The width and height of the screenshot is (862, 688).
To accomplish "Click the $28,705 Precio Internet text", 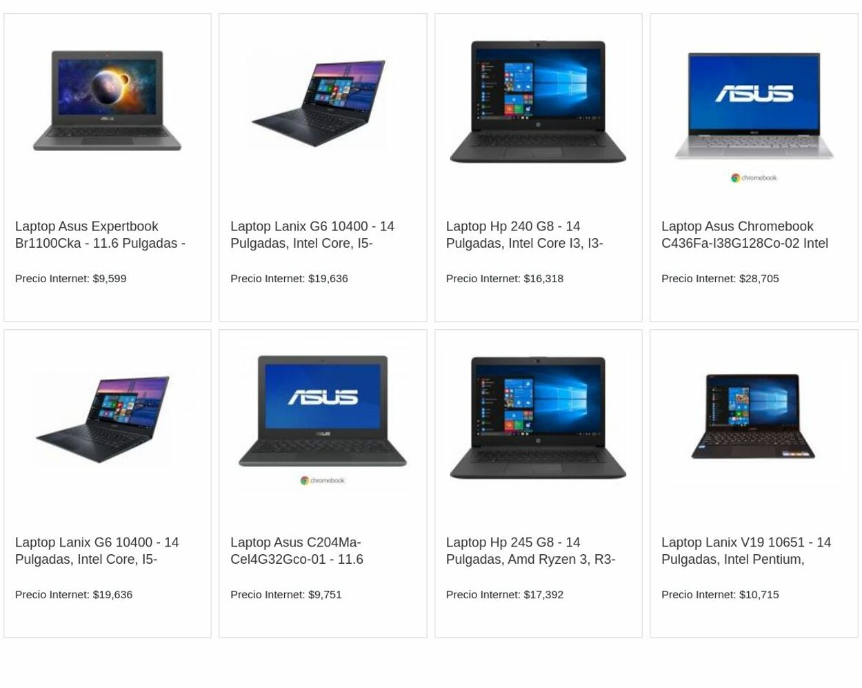I will (720, 279).
